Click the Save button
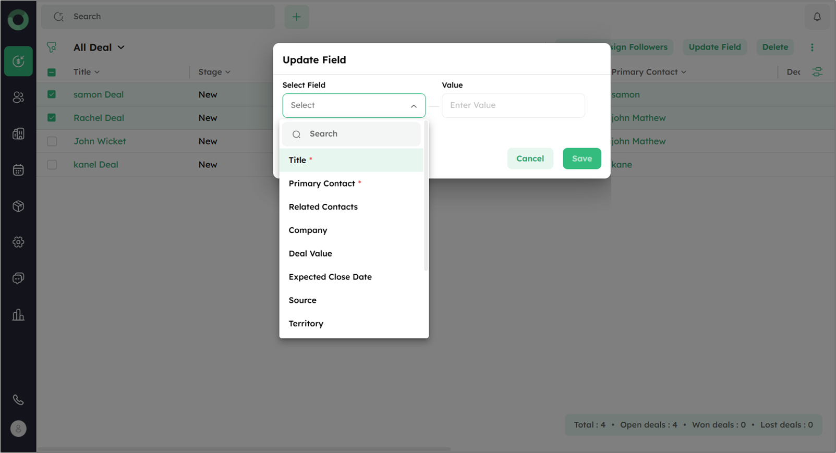Viewport: 836px width, 453px height. click(x=581, y=158)
